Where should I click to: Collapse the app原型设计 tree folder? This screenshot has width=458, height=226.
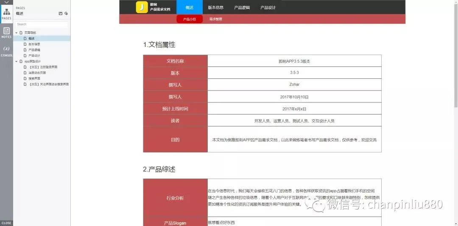pos(17,61)
